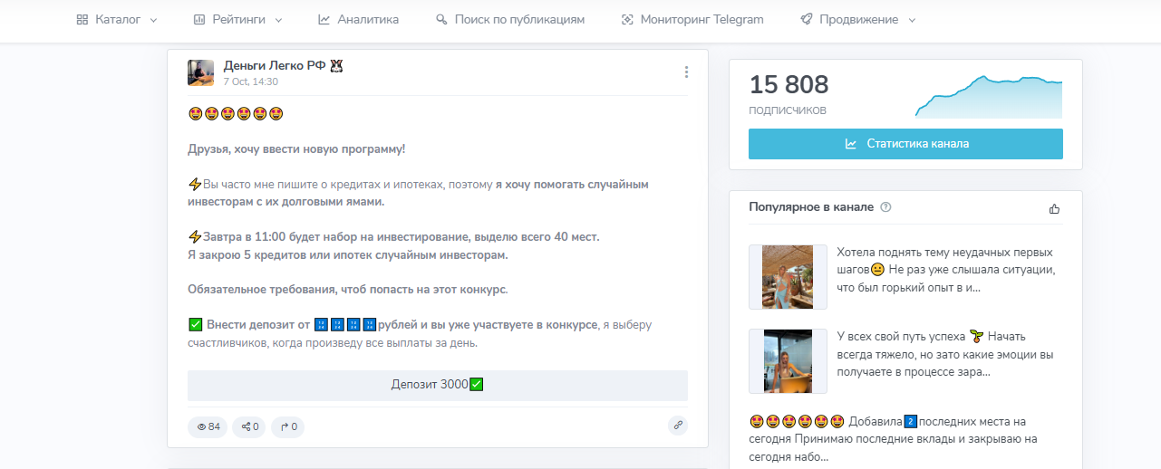Image resolution: width=1161 pixels, height=469 pixels.
Task: Click the subscribers growth chart
Action: click(x=989, y=97)
